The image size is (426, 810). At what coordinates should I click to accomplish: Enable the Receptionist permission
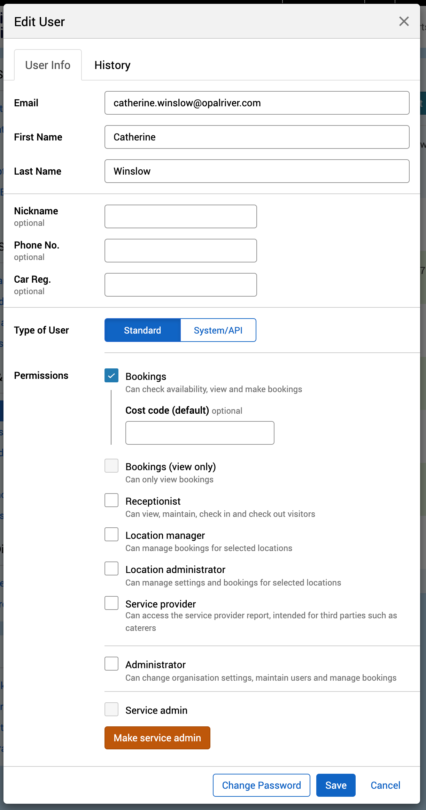(x=111, y=500)
